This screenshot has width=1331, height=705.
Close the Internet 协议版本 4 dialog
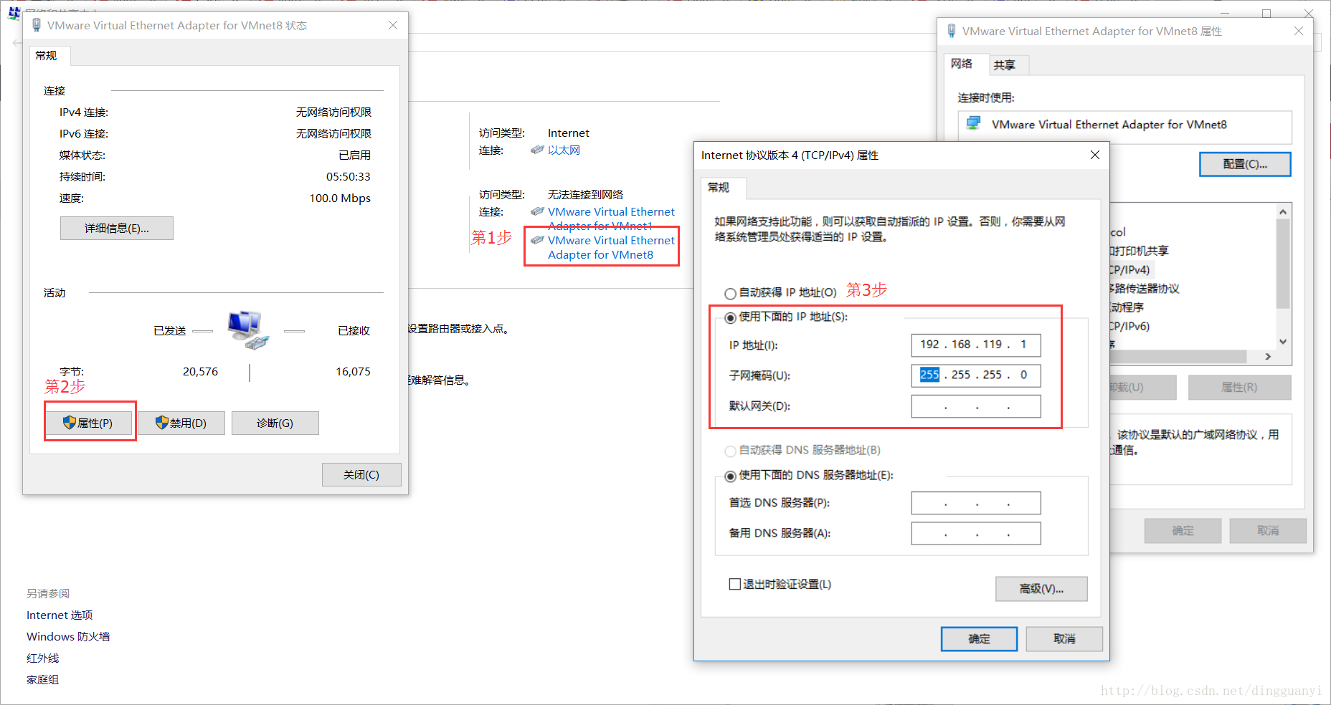pos(1094,155)
